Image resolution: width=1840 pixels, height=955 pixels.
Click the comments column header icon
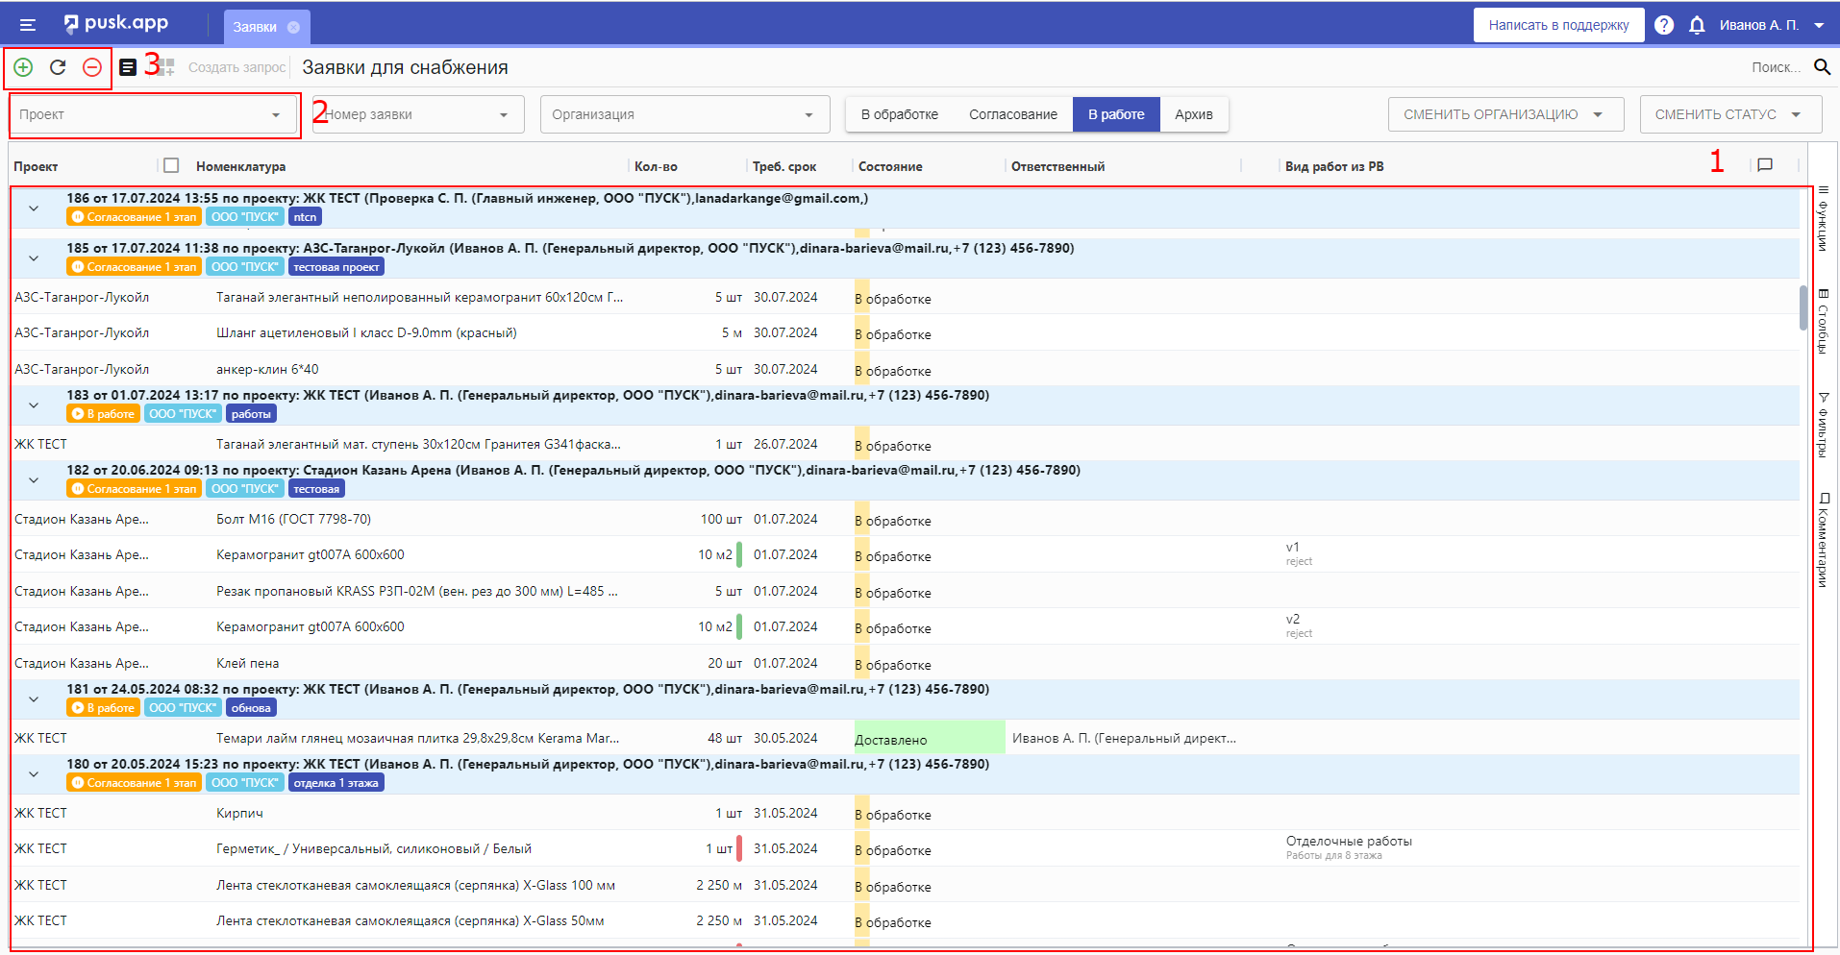coord(1765,165)
